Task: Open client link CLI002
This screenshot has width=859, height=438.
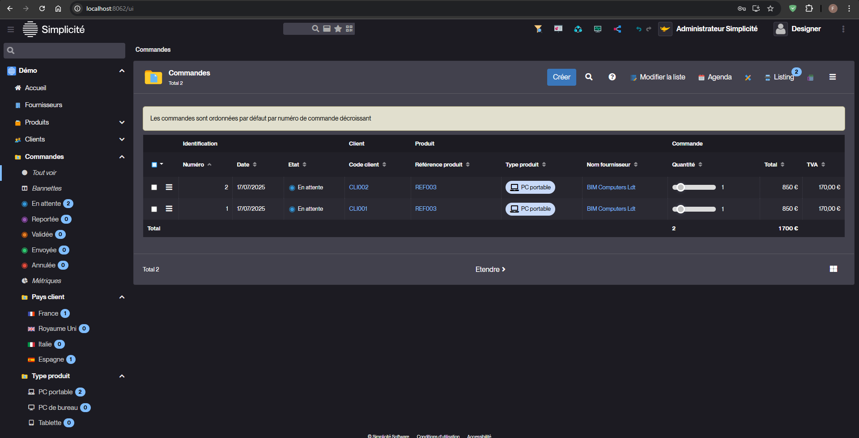Action: [358, 187]
